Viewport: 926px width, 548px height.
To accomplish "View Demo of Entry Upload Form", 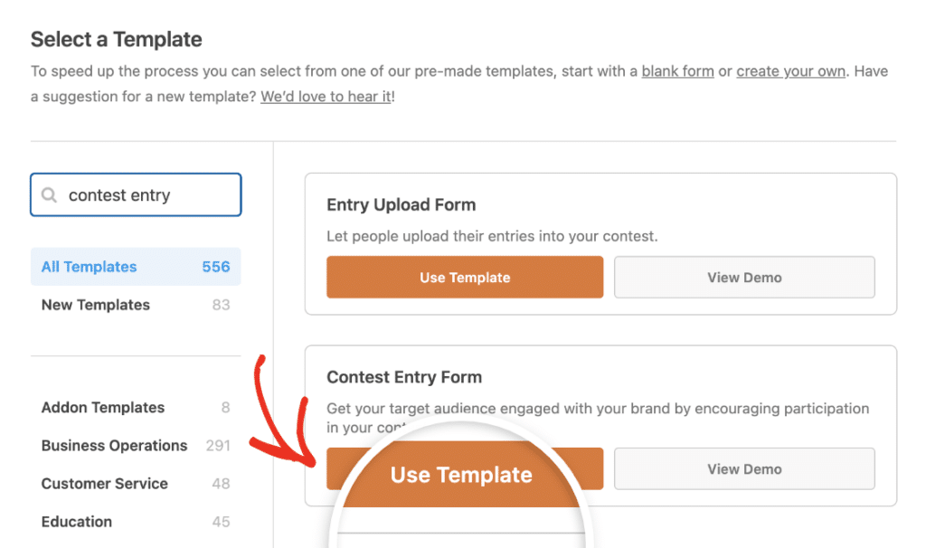I will (744, 278).
